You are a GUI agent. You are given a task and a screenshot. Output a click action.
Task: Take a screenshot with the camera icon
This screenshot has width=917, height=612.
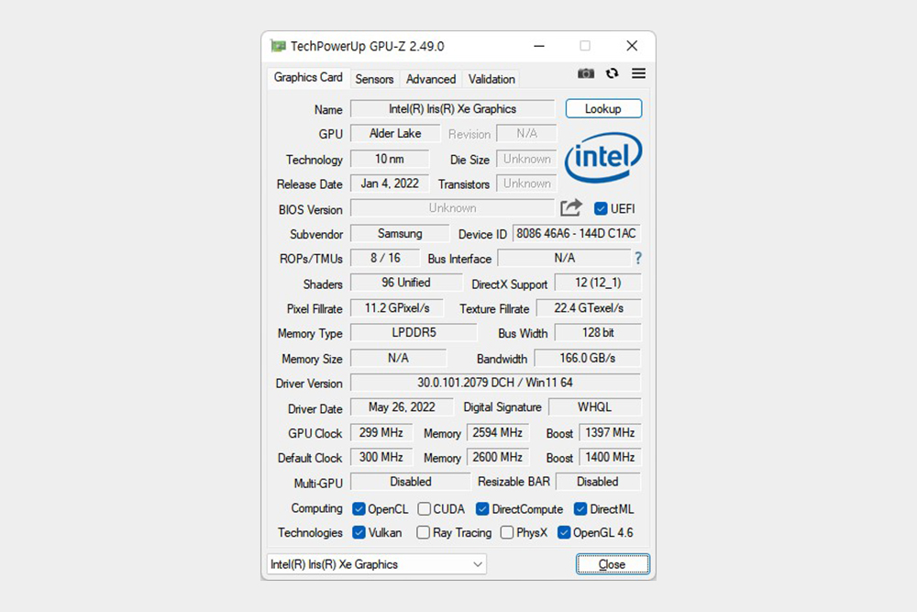585,73
